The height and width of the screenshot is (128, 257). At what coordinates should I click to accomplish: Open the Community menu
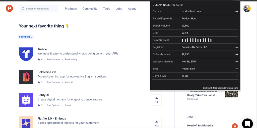click(90, 8)
